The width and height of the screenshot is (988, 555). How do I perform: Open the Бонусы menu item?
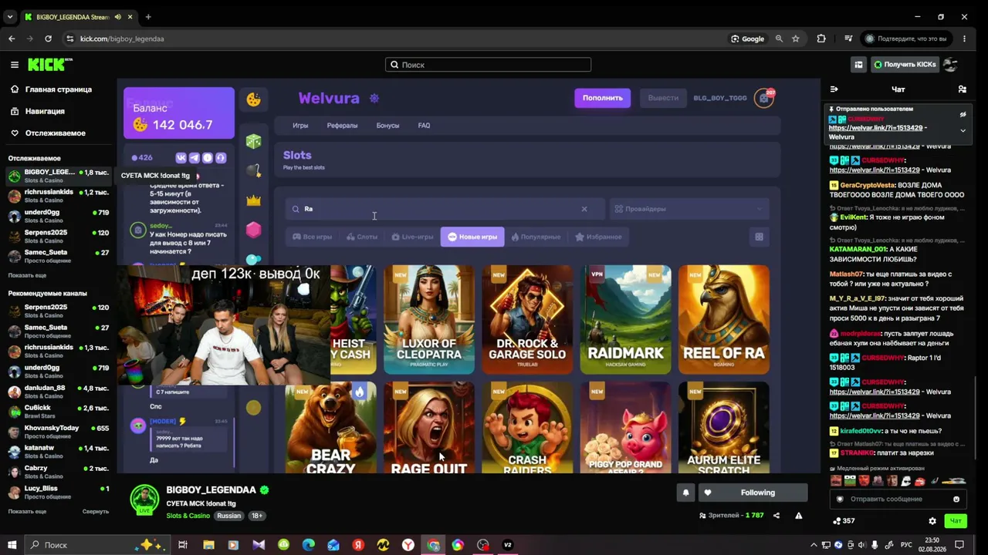tap(387, 126)
